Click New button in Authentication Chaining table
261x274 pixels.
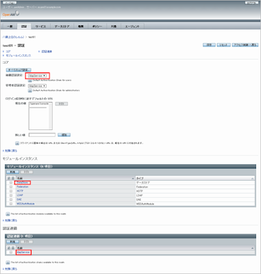12,241
